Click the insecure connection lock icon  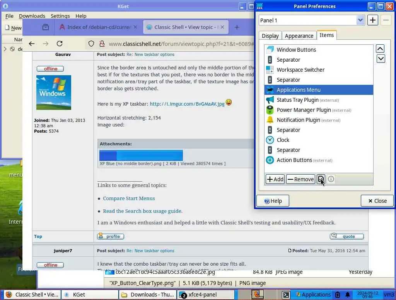point(102,44)
